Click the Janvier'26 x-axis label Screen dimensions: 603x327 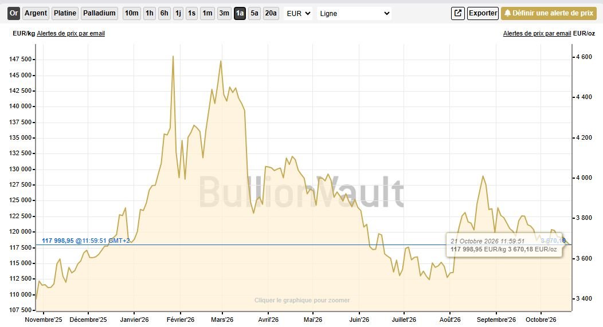tap(134, 320)
